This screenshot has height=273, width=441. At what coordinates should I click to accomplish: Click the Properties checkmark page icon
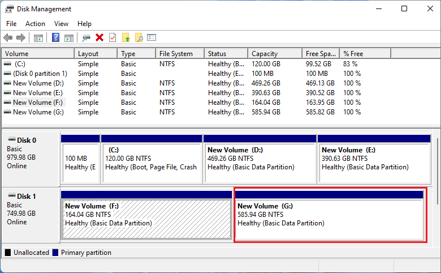[113, 38]
